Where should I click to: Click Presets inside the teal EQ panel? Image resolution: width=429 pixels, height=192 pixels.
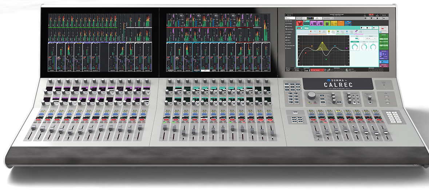376,28
